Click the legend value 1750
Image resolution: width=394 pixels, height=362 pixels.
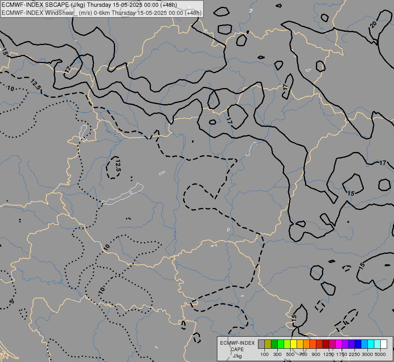pos(342,354)
